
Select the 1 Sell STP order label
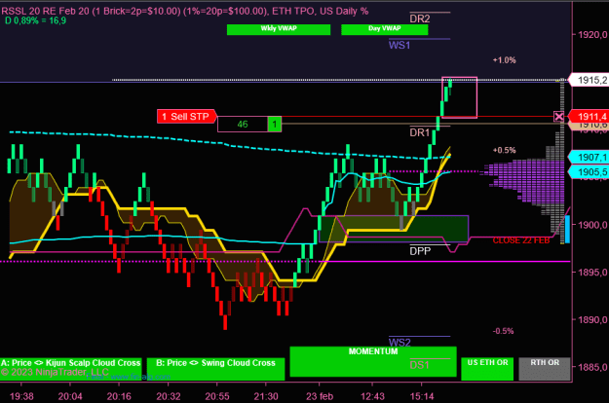click(186, 117)
